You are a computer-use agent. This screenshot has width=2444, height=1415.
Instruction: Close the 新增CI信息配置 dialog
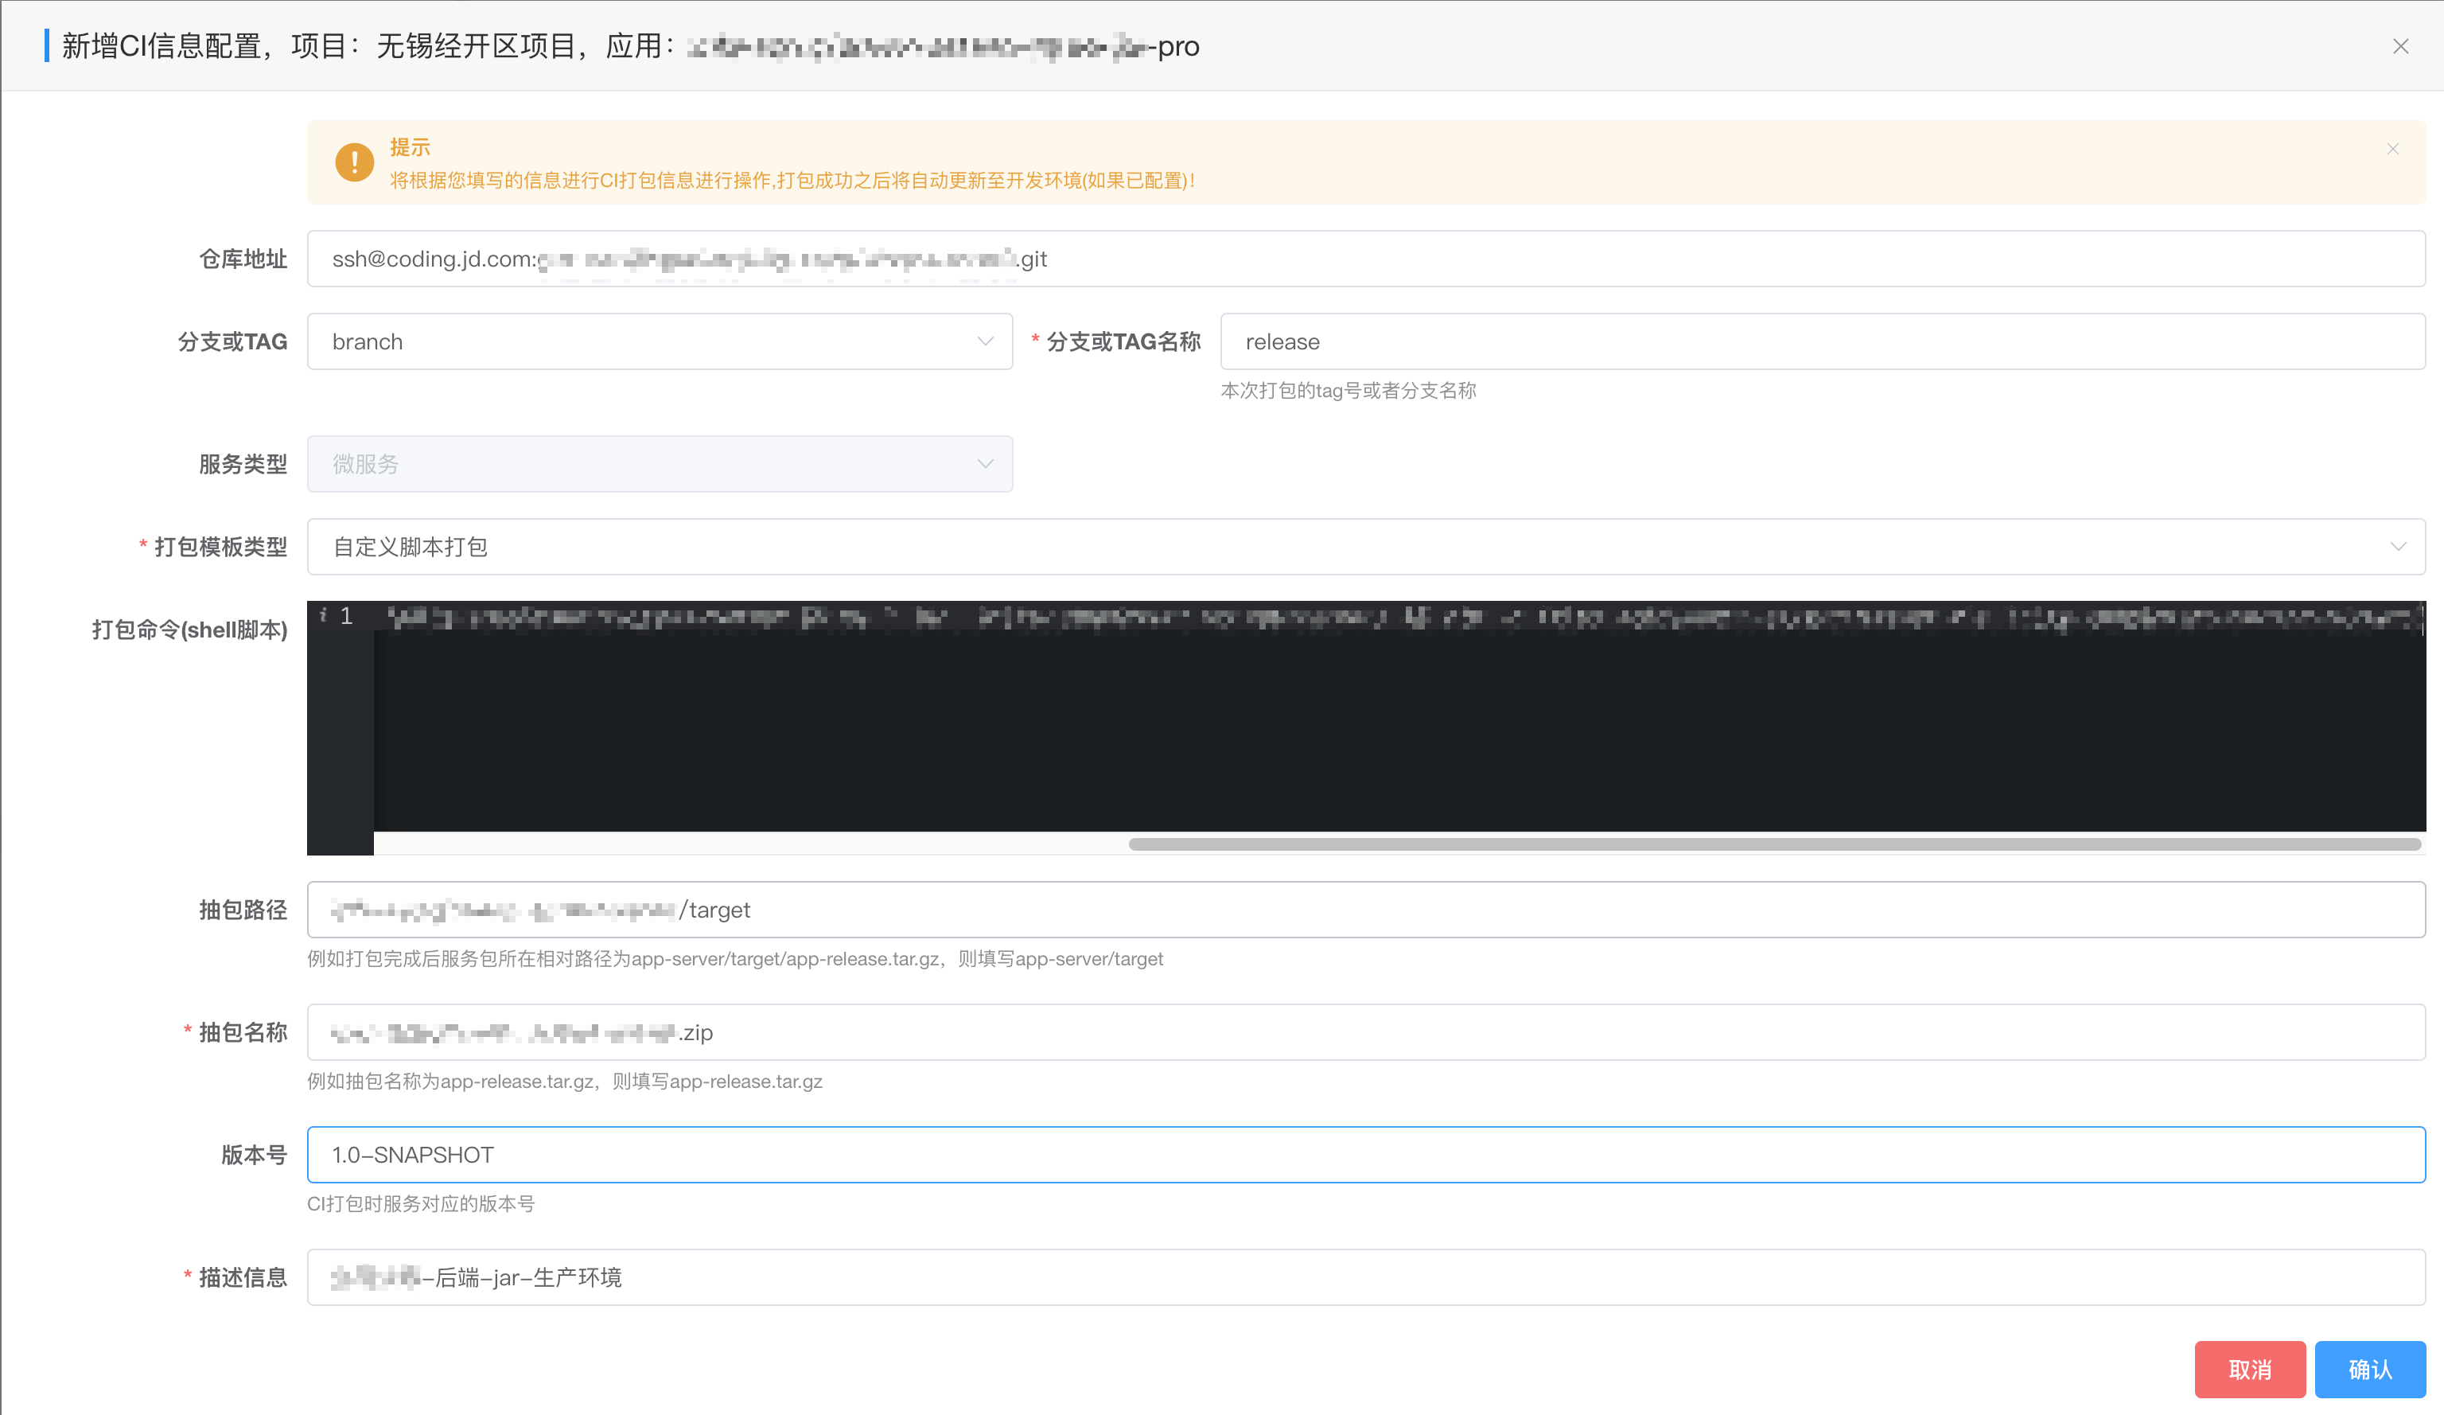(x=2399, y=46)
